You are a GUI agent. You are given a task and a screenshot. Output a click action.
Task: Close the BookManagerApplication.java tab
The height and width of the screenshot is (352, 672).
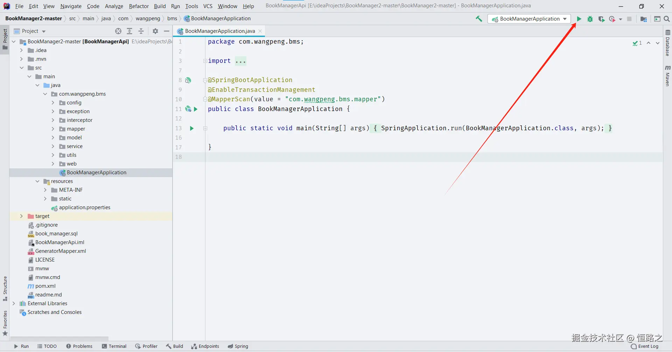click(x=260, y=31)
